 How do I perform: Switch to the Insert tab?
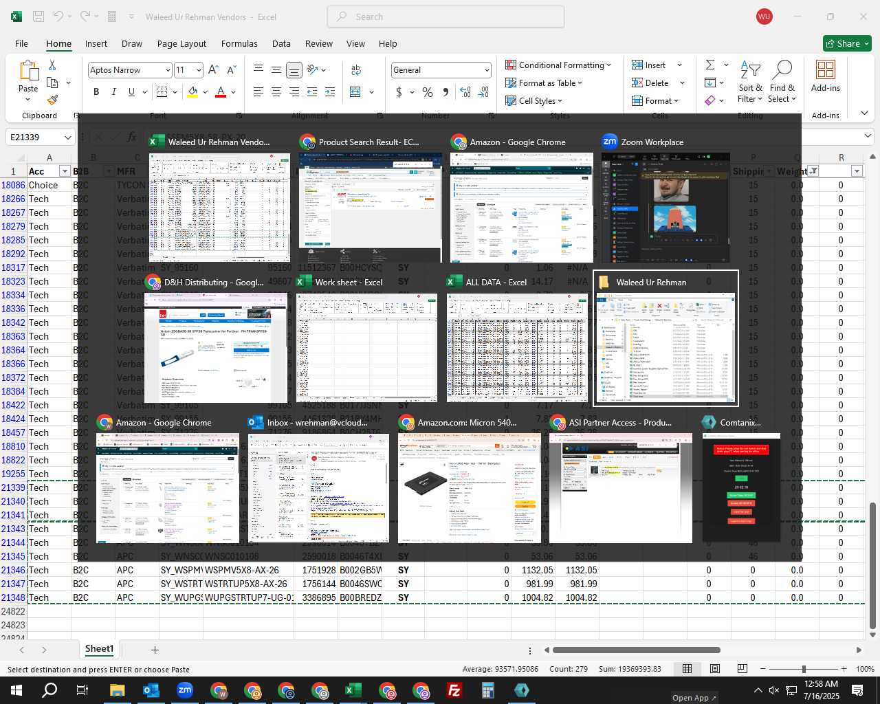pyautogui.click(x=96, y=43)
